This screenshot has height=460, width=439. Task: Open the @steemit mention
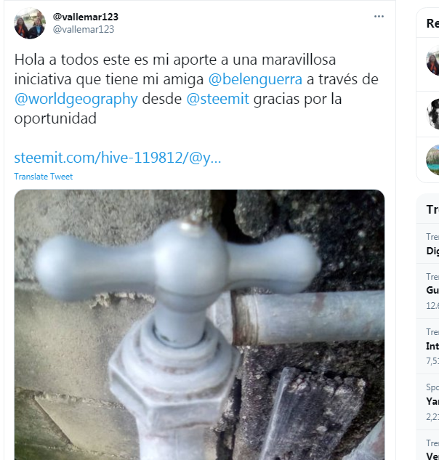click(x=217, y=99)
